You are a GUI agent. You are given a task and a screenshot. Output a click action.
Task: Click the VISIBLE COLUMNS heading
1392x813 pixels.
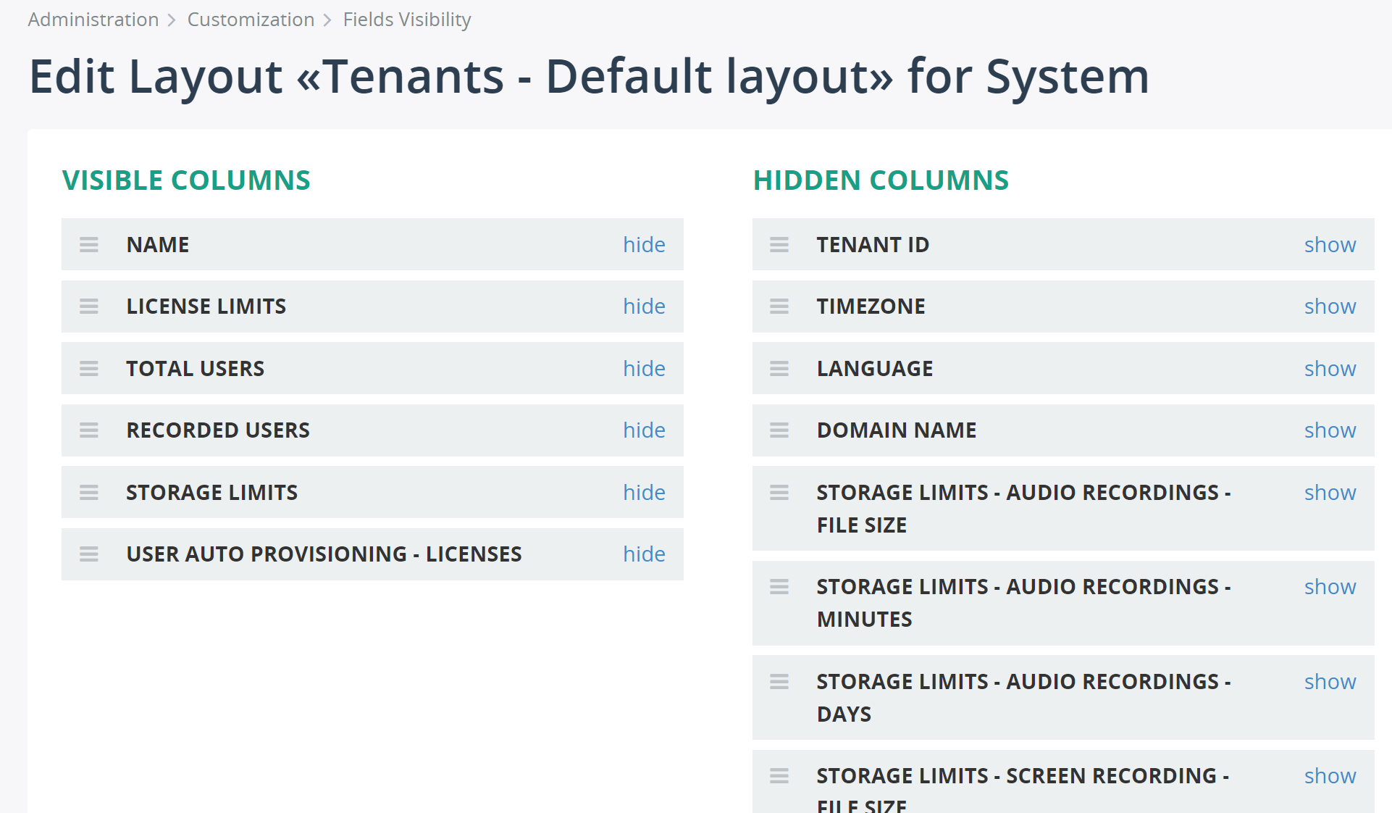(186, 180)
